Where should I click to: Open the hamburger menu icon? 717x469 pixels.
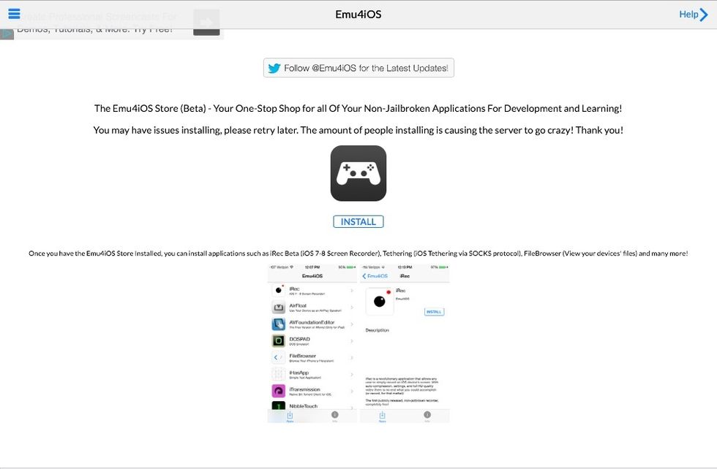(14, 14)
